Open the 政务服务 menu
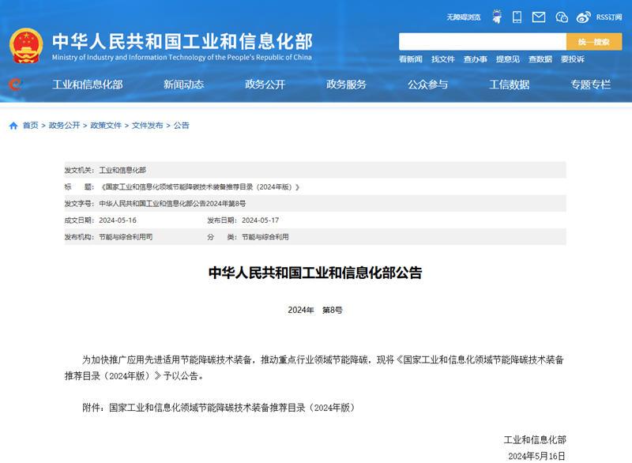 click(x=346, y=85)
